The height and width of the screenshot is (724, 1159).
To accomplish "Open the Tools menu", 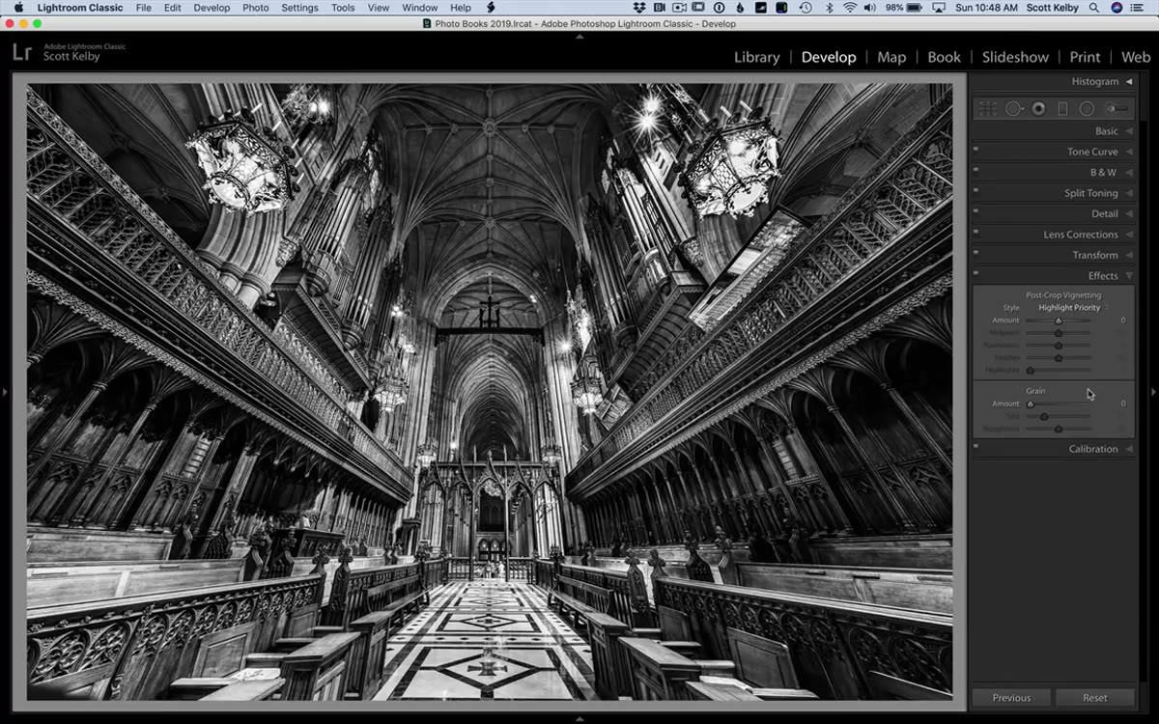I will coord(343,8).
